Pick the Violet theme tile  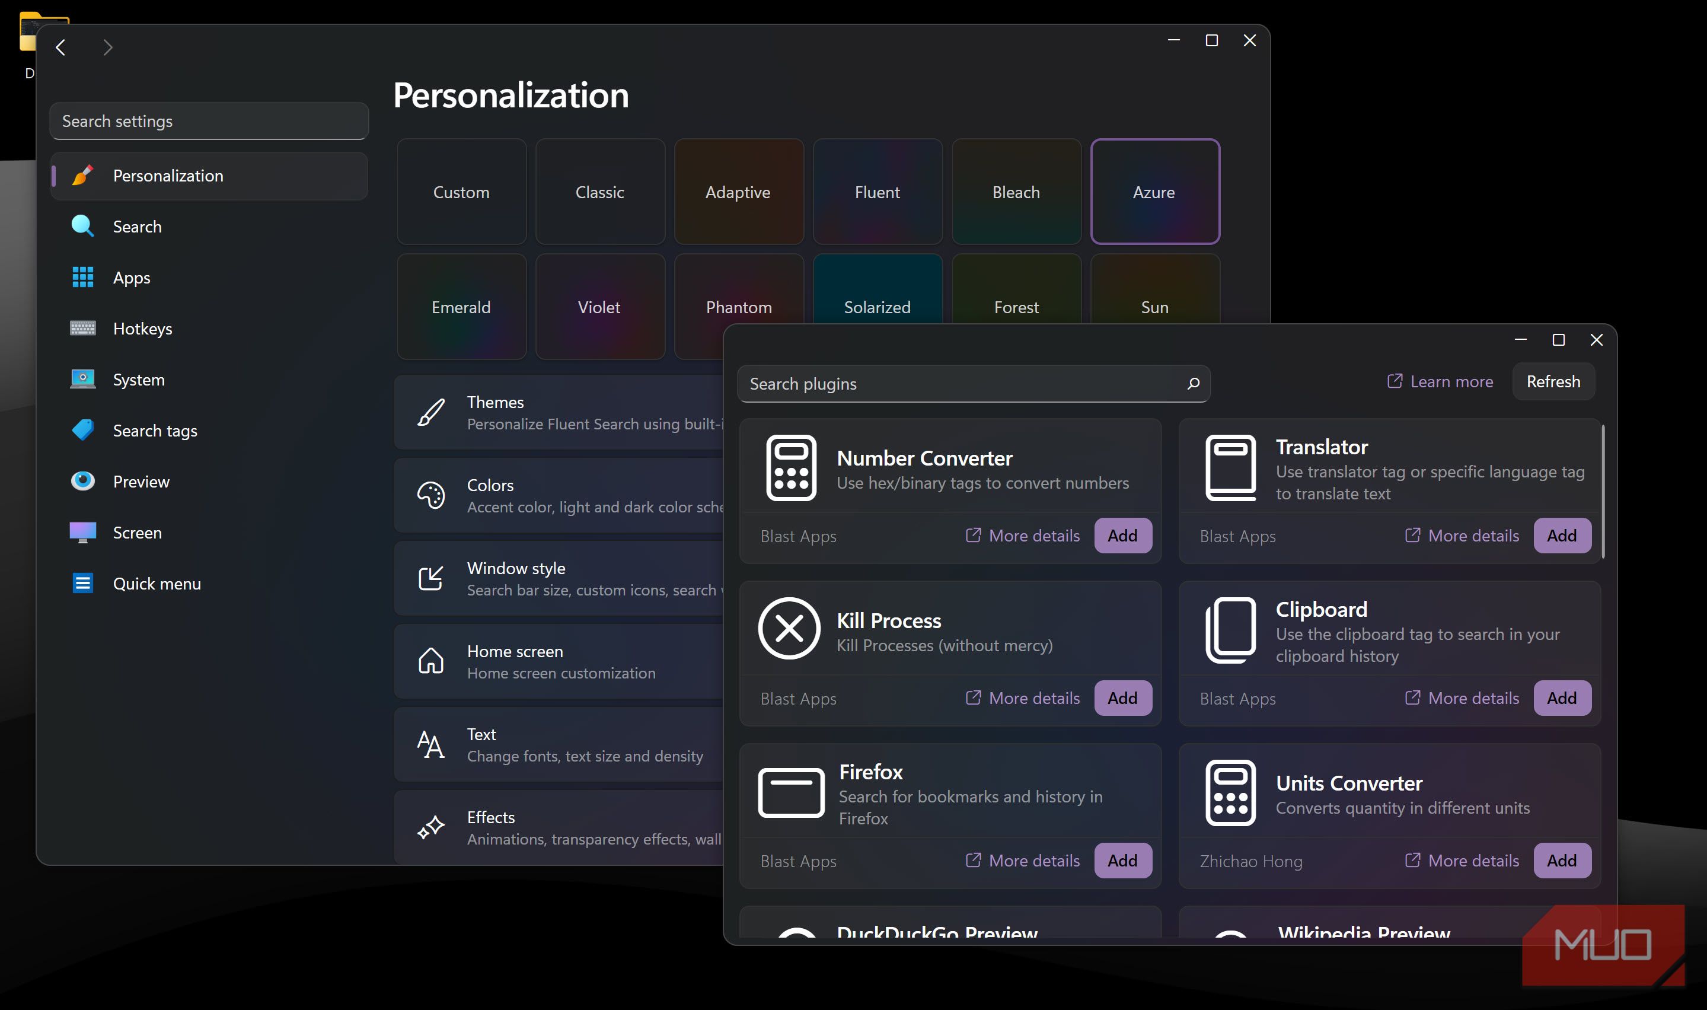coord(600,307)
